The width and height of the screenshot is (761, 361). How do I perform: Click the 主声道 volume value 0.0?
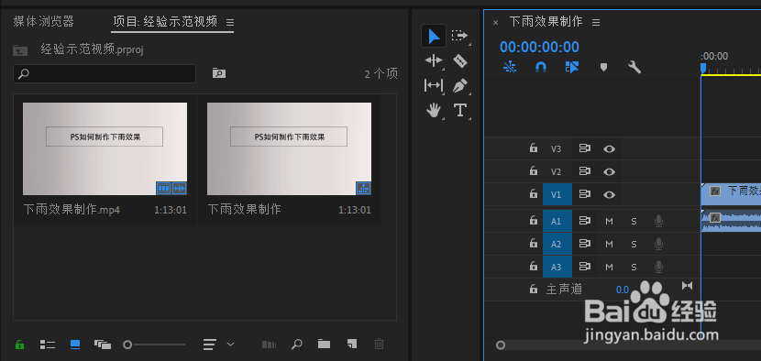pyautogui.click(x=623, y=290)
